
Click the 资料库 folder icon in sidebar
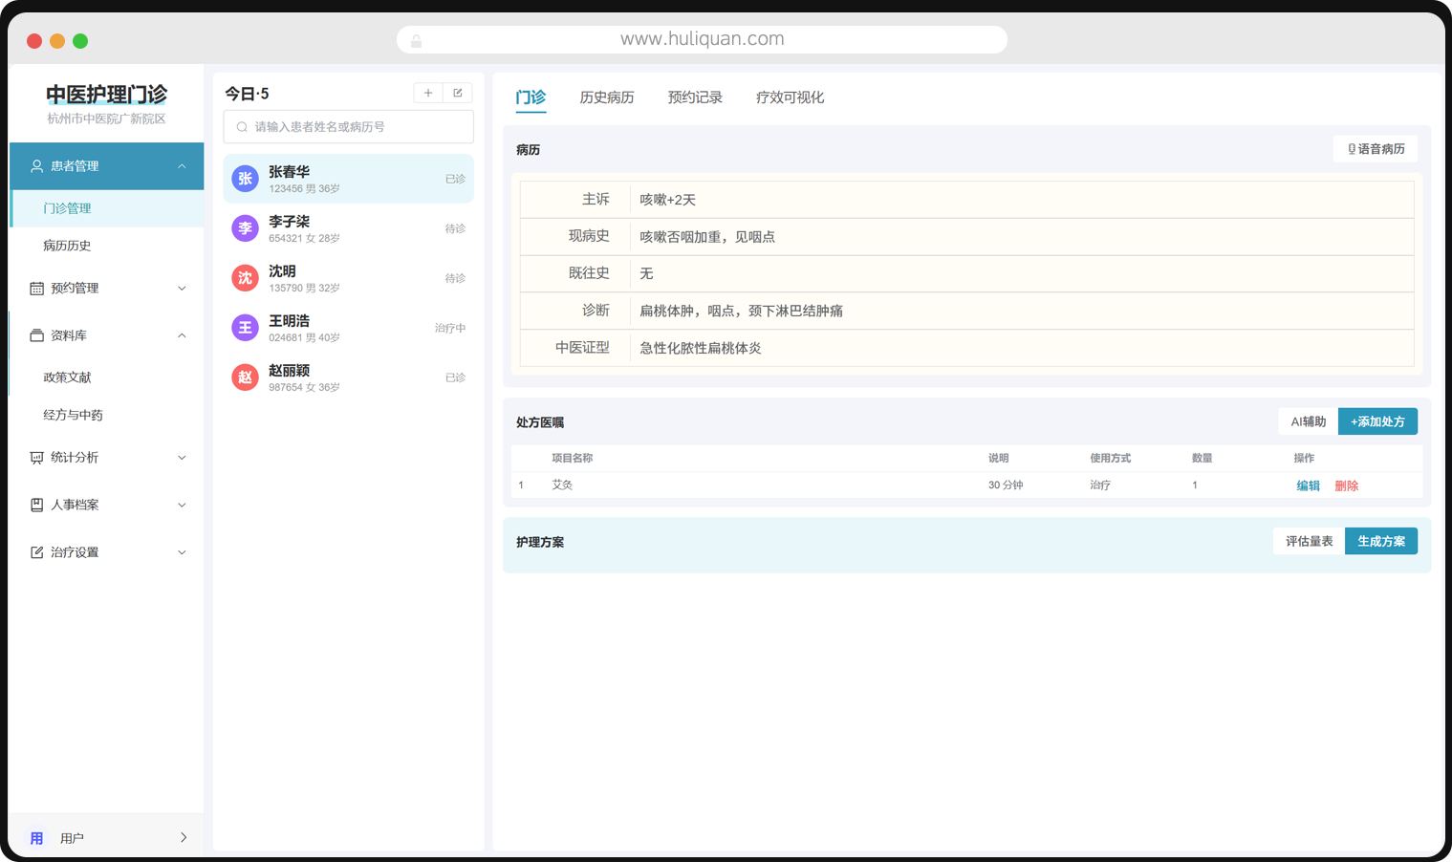[x=36, y=335]
